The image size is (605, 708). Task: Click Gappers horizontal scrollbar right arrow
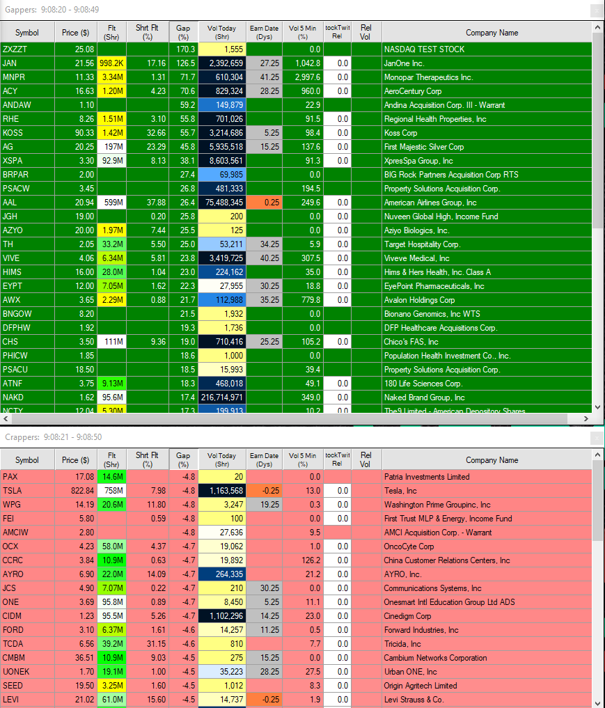(x=586, y=419)
